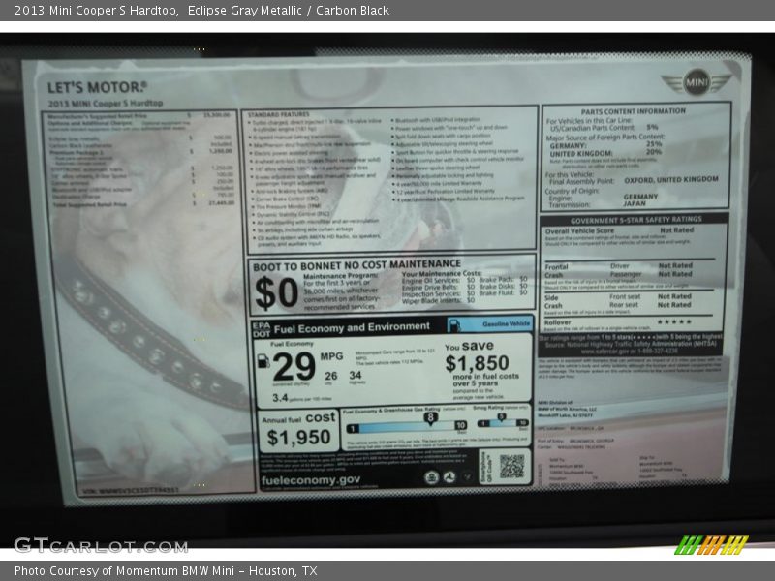Select the Parts Content Information header
This screenshot has width=775, height=581.
[634, 110]
